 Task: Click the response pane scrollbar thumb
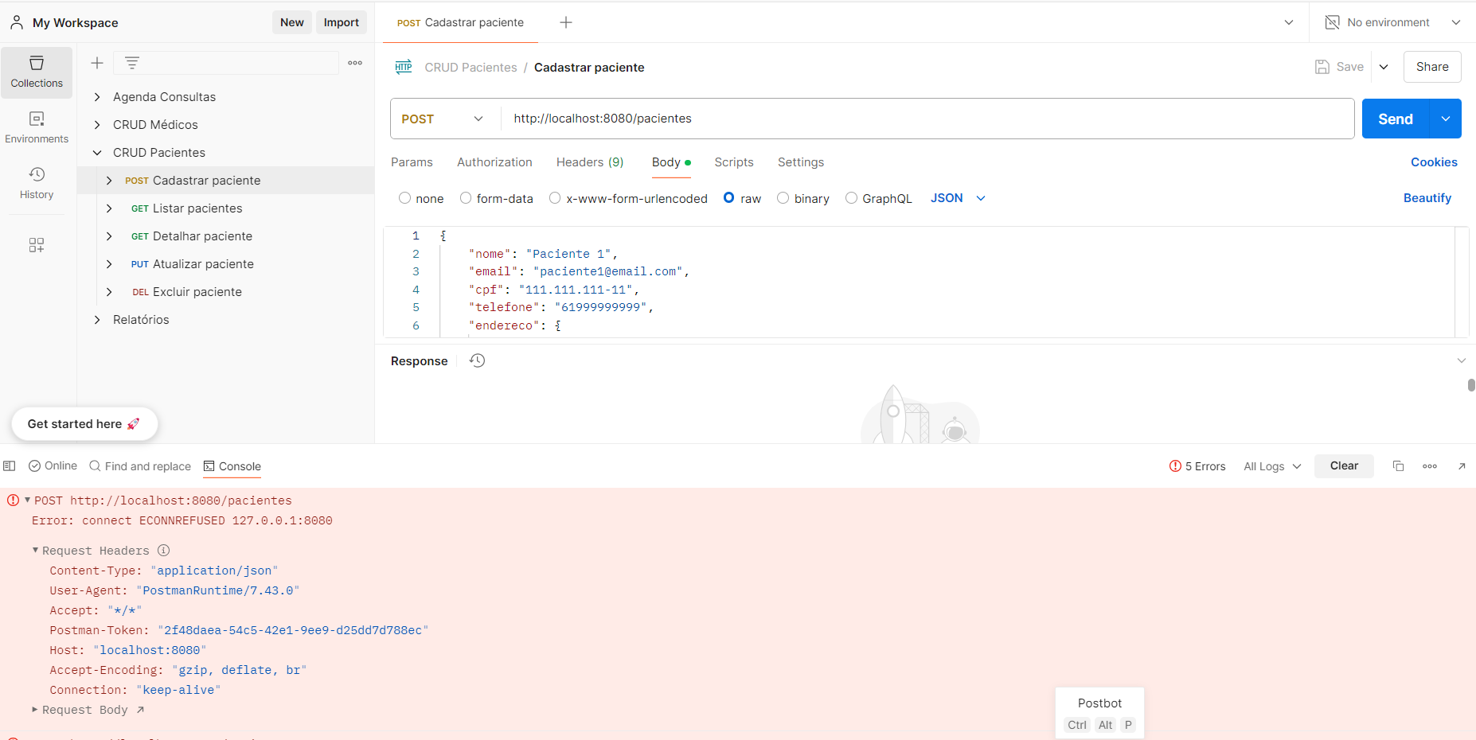[1471, 385]
